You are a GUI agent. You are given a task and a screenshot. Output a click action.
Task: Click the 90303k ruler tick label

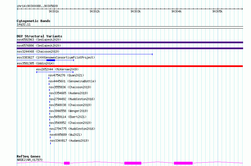136,11
